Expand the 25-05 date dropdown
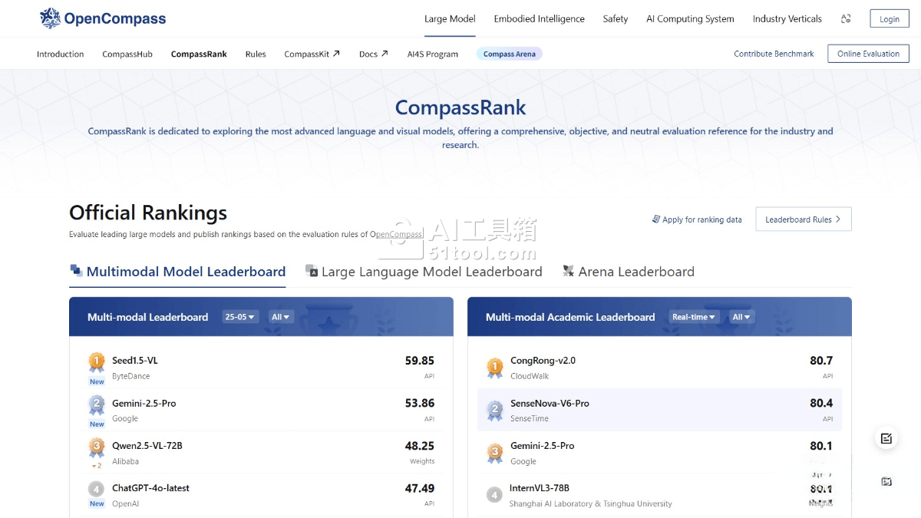Viewport: 921px width, 518px height. coord(240,317)
